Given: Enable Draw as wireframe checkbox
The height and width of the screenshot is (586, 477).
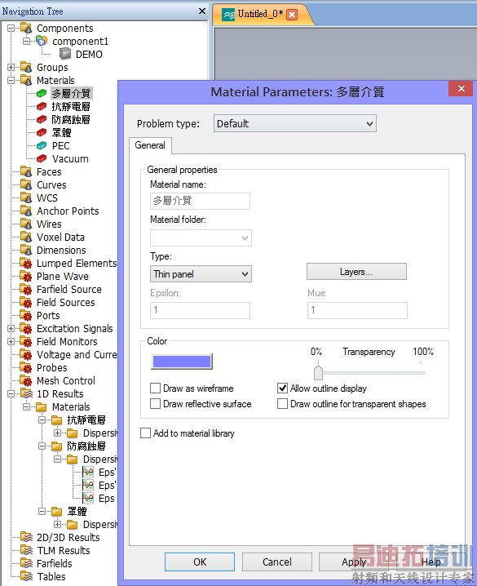Looking at the screenshot, I should coord(155,388).
